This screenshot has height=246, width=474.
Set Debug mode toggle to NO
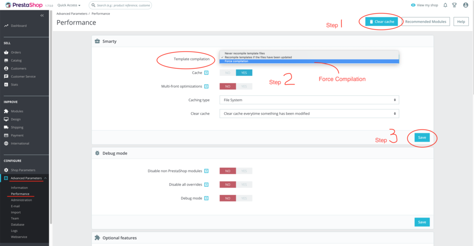point(228,198)
